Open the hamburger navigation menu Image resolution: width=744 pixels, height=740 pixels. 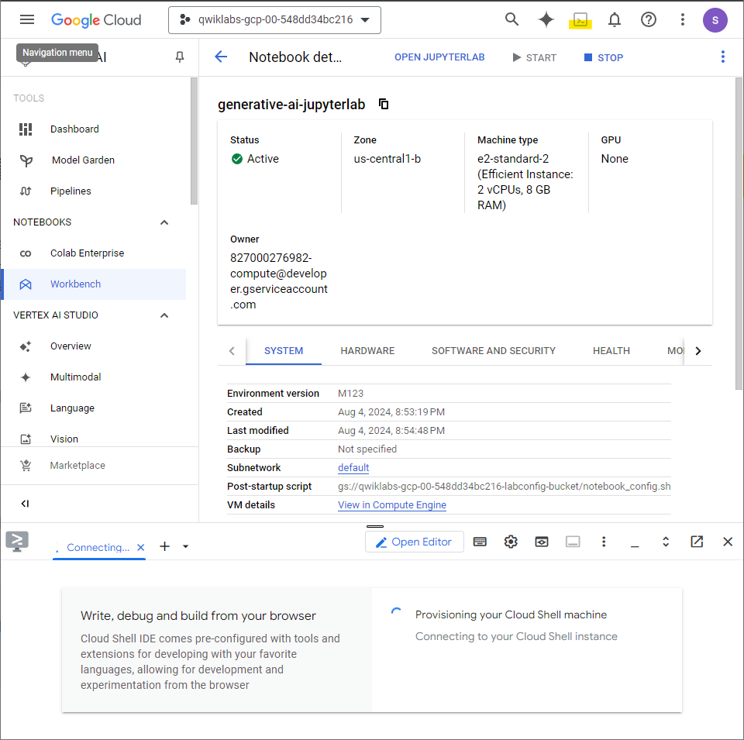[x=27, y=19]
